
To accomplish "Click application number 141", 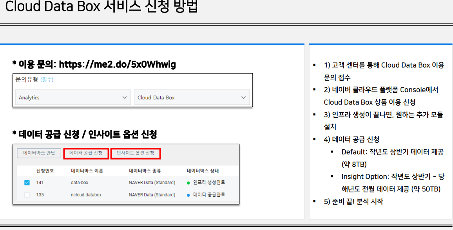I will tap(40, 182).
